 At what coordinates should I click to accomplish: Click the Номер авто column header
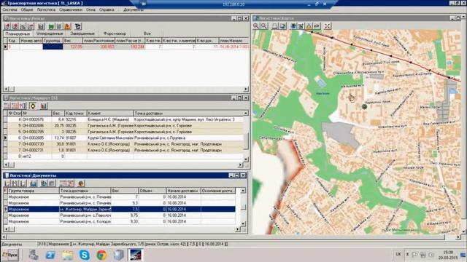click(31, 41)
